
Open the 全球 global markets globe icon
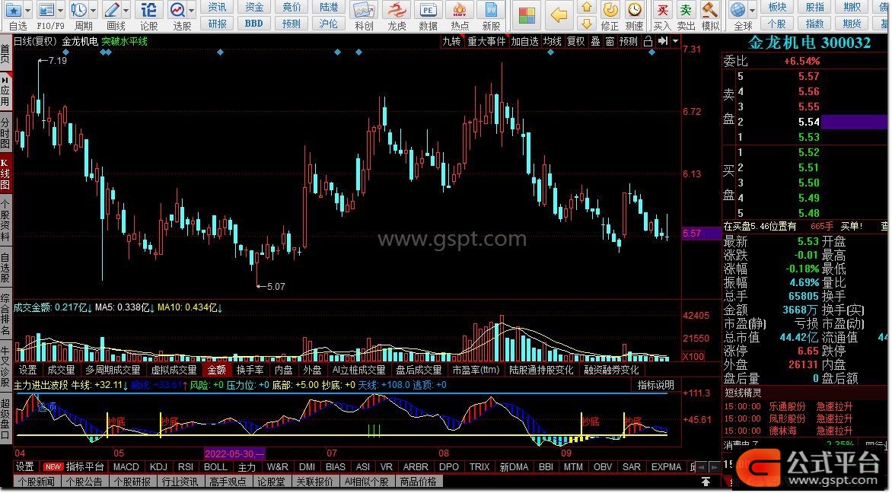click(x=738, y=10)
